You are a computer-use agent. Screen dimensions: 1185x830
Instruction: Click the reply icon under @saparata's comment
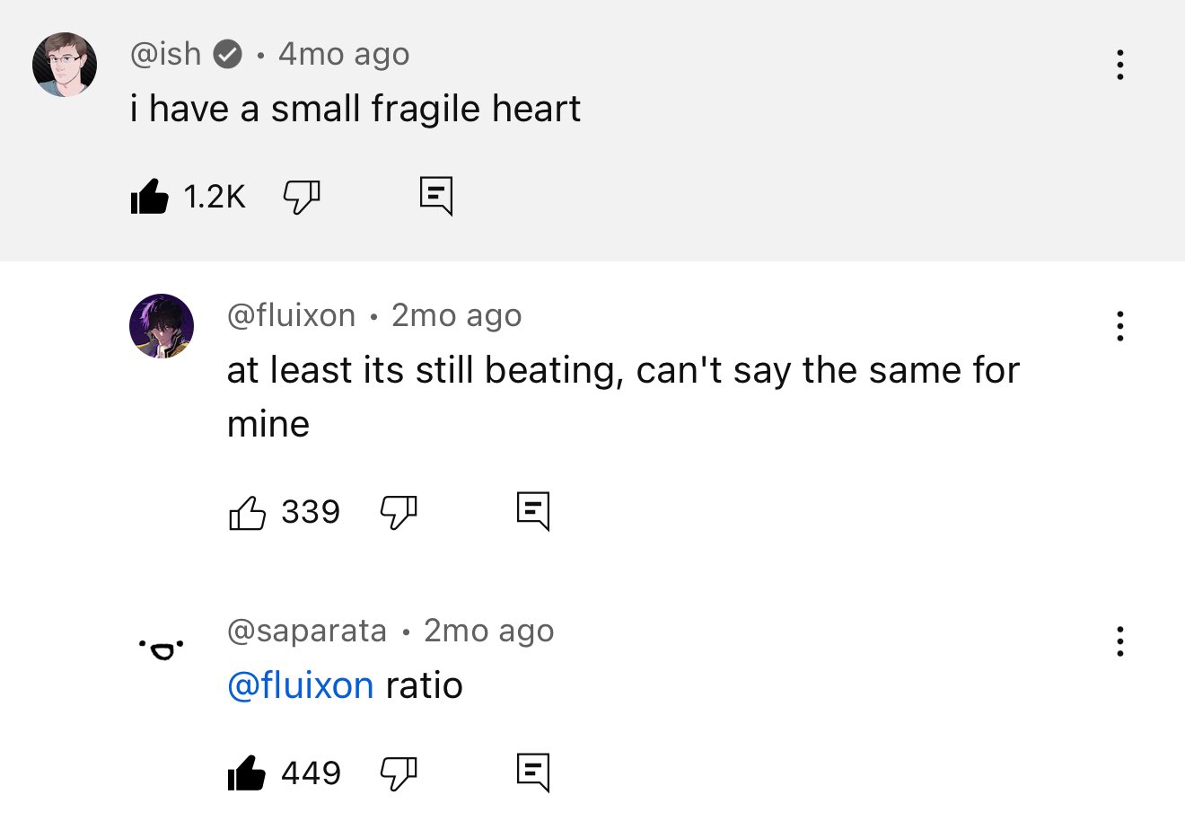(531, 772)
